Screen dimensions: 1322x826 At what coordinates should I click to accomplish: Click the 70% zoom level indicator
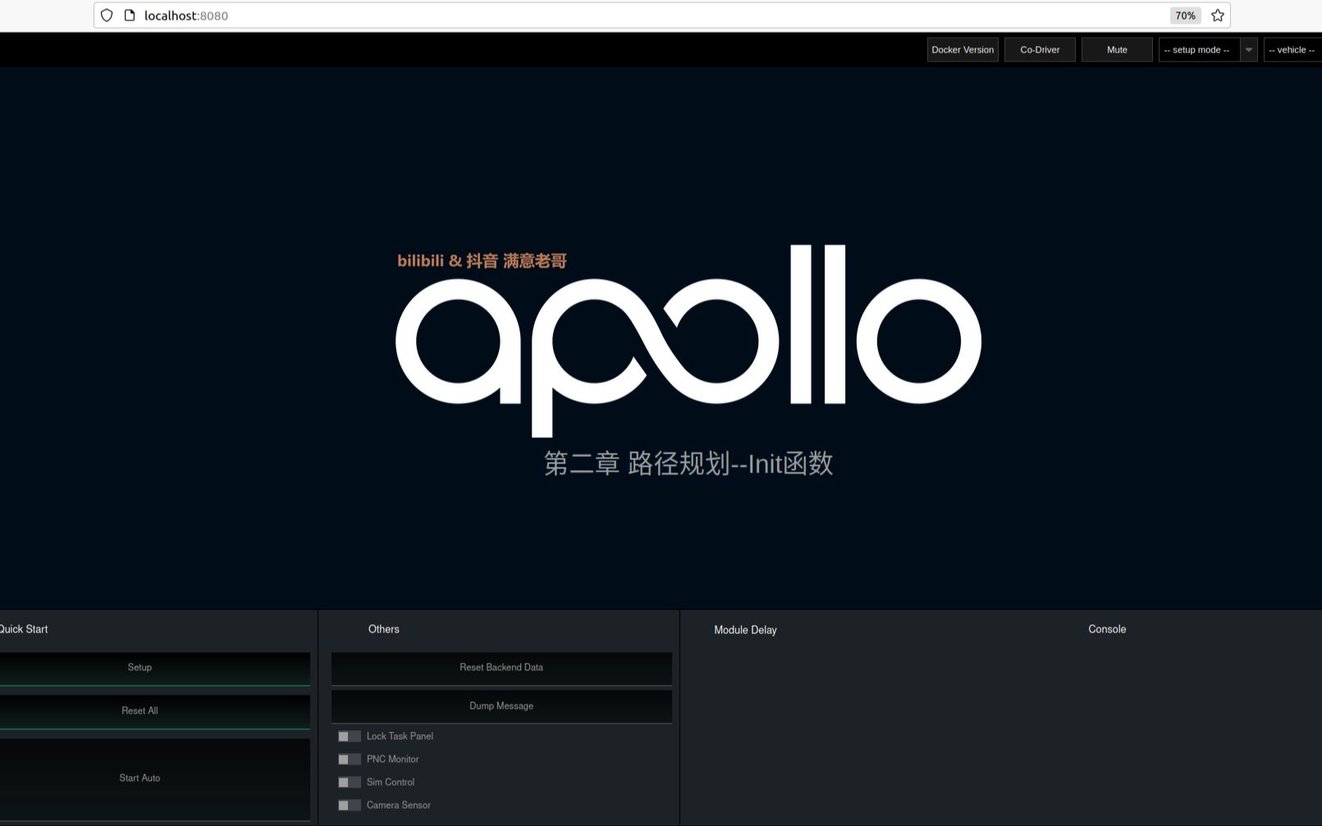tap(1185, 16)
